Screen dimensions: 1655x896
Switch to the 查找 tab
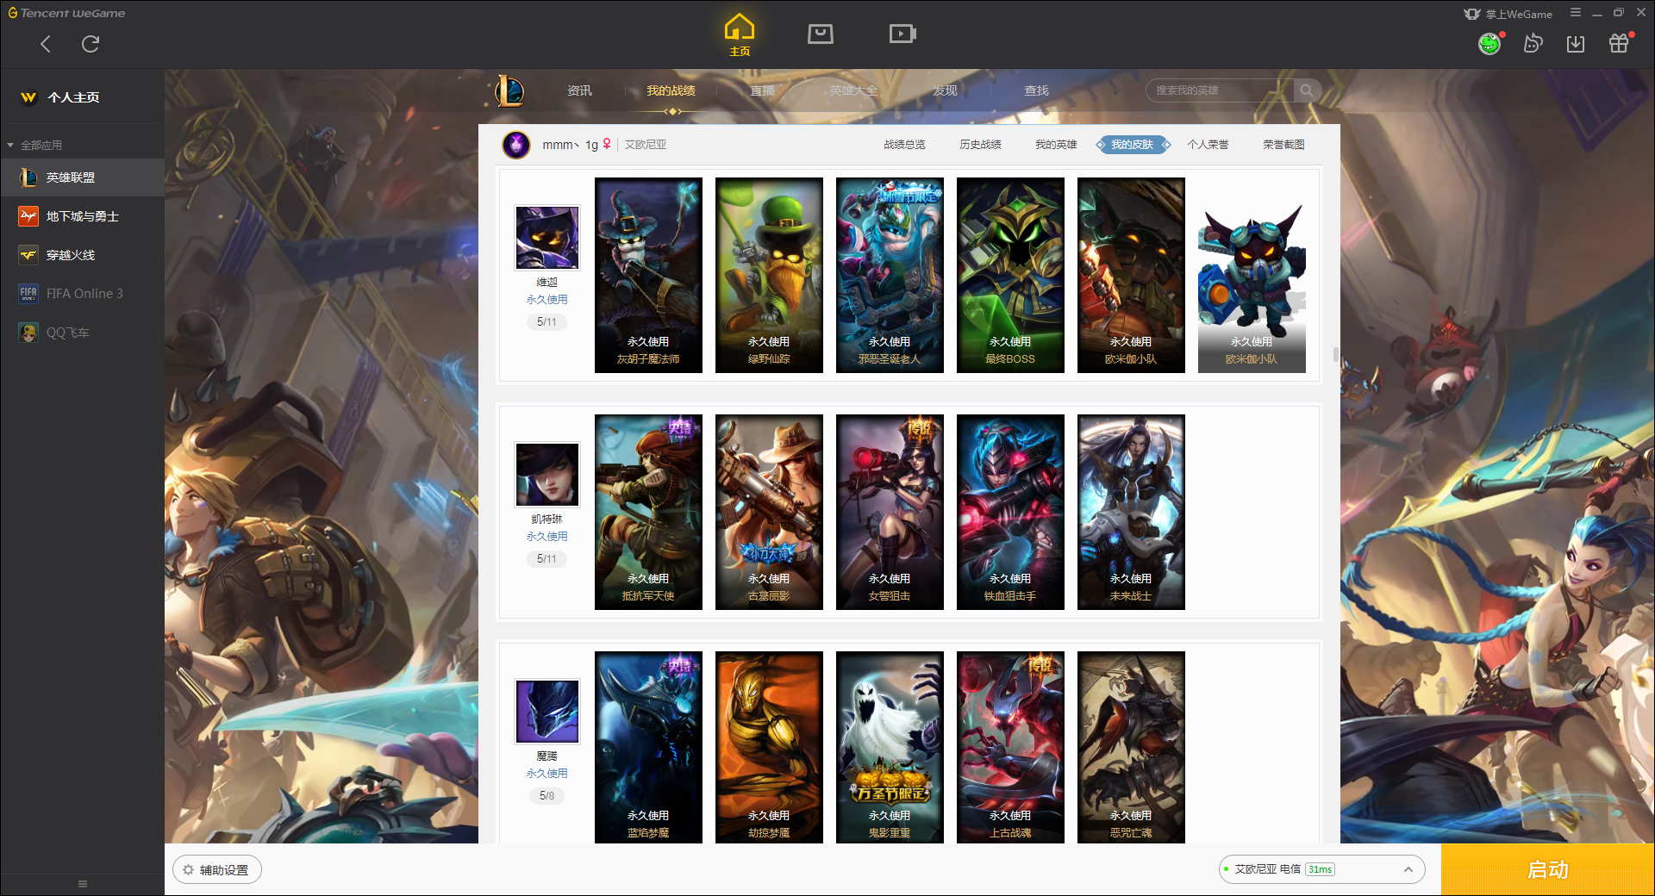coord(1036,90)
